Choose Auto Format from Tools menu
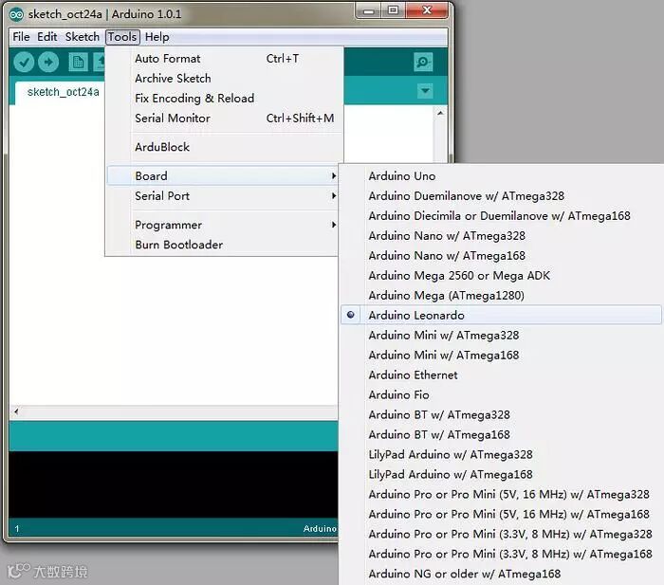 tap(225, 59)
